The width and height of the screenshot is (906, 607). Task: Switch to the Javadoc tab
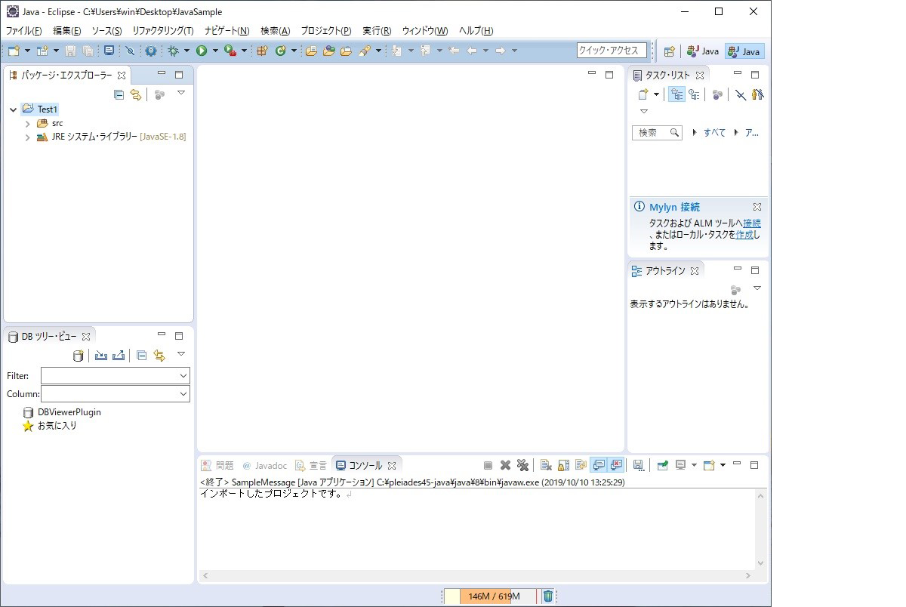click(264, 466)
